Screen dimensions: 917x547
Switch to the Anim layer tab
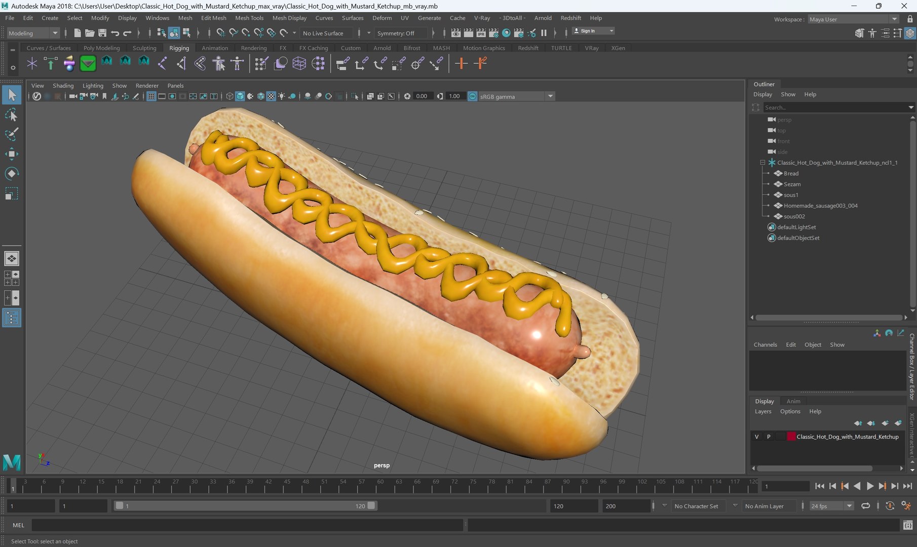(x=793, y=401)
